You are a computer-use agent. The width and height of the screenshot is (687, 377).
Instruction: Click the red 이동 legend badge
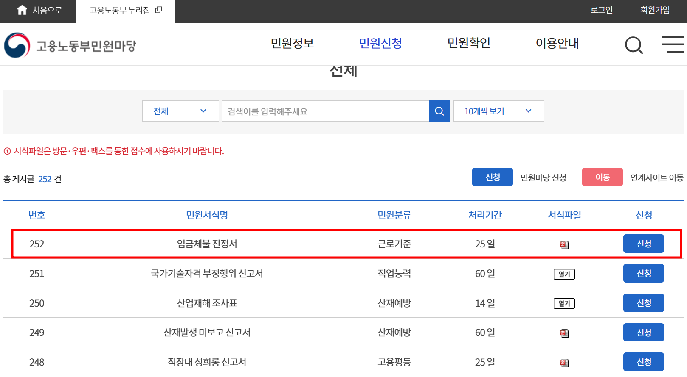(603, 177)
